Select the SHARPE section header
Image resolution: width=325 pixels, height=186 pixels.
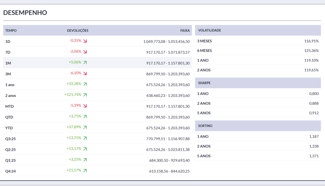pyautogui.click(x=204, y=83)
